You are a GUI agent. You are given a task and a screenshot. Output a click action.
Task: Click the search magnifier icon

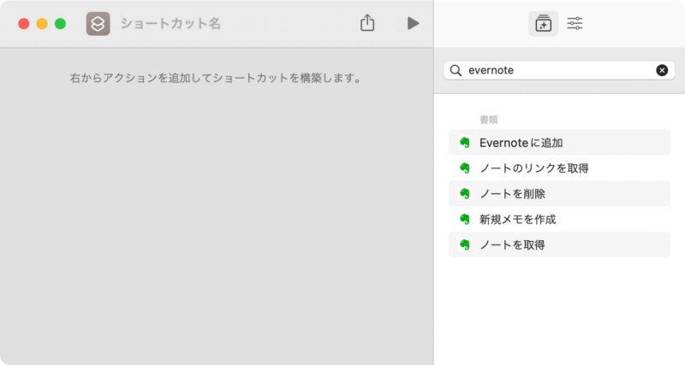point(456,70)
